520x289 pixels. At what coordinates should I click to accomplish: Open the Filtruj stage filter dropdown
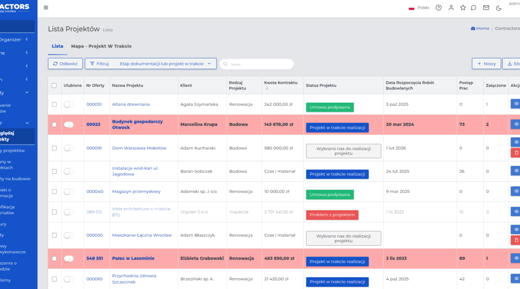[151, 64]
